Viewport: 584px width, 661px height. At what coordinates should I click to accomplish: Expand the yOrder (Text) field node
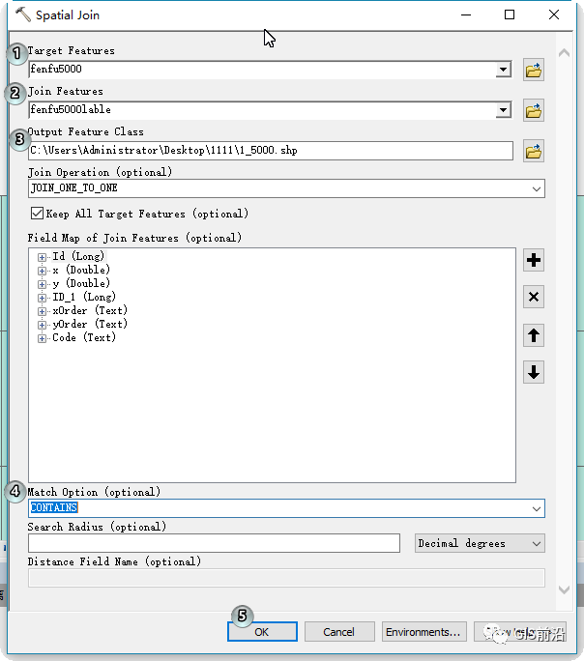42,325
